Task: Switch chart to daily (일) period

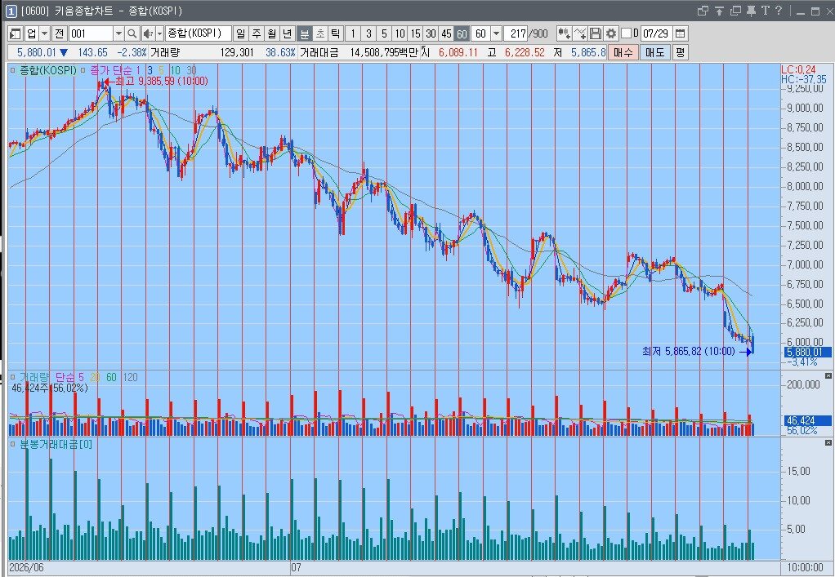Action: click(241, 33)
